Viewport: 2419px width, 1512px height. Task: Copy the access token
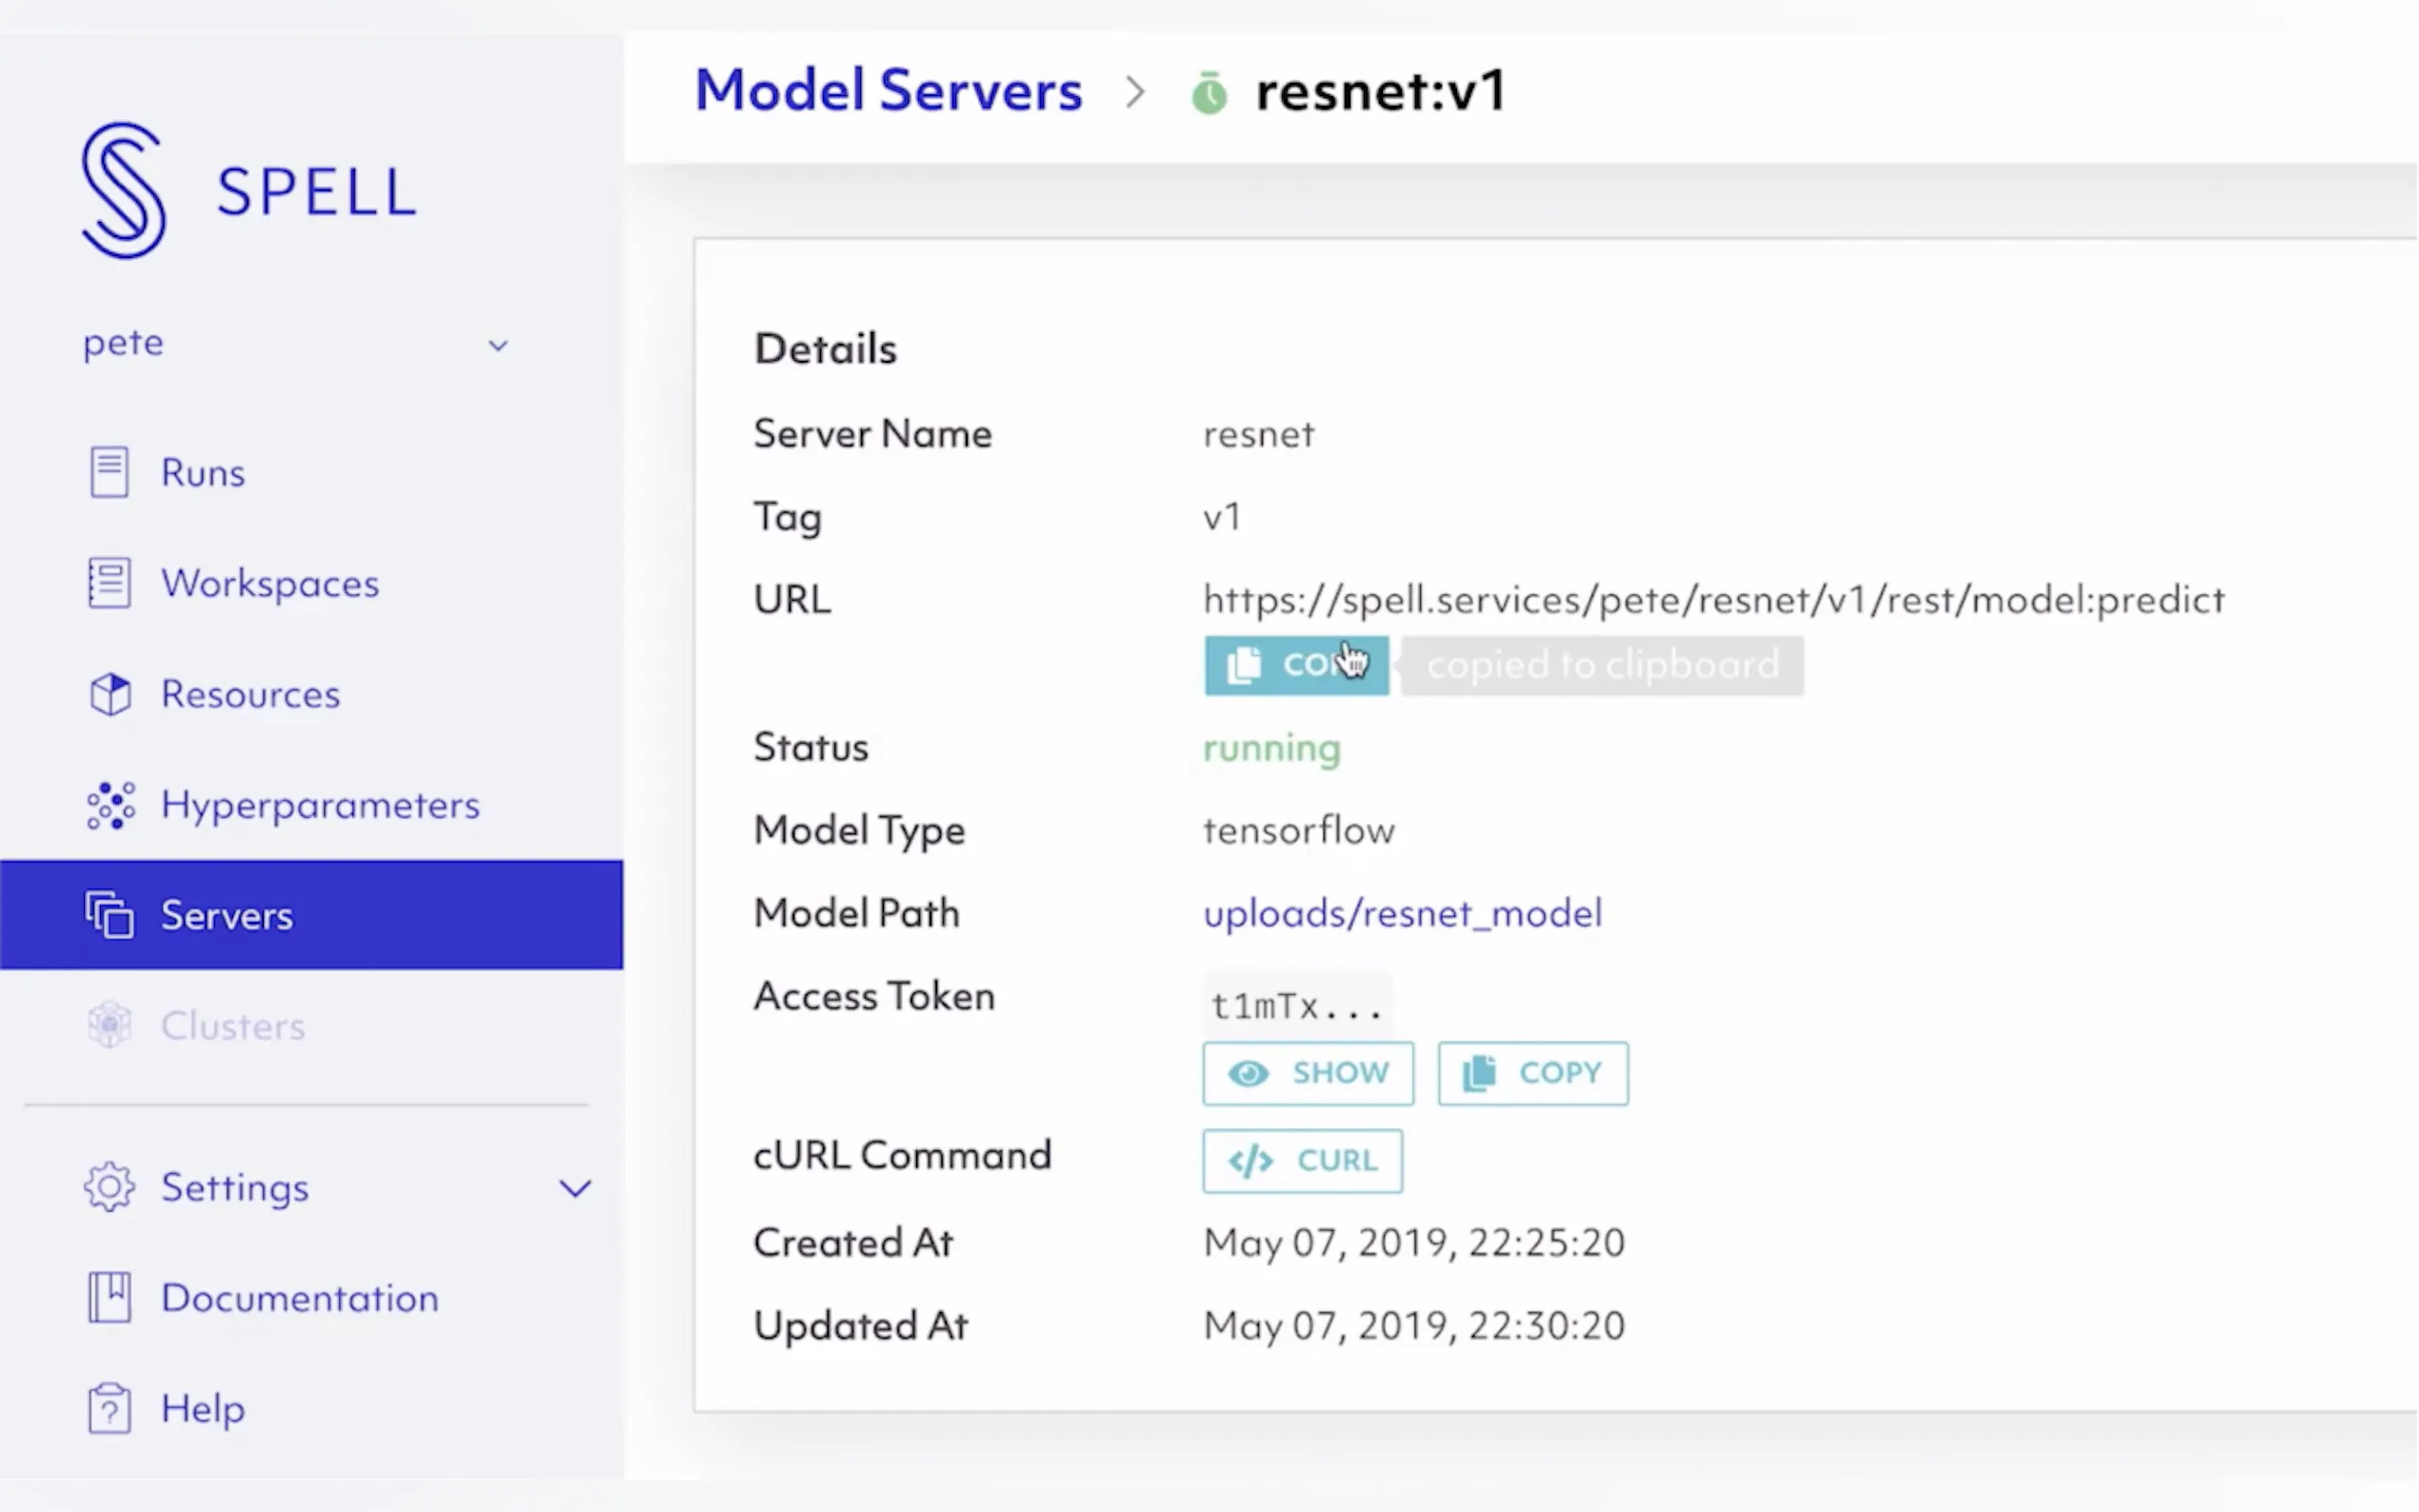1532,1073
